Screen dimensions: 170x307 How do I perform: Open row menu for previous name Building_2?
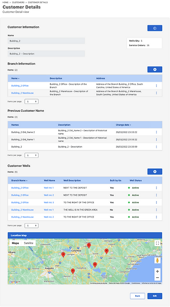[156, 147]
